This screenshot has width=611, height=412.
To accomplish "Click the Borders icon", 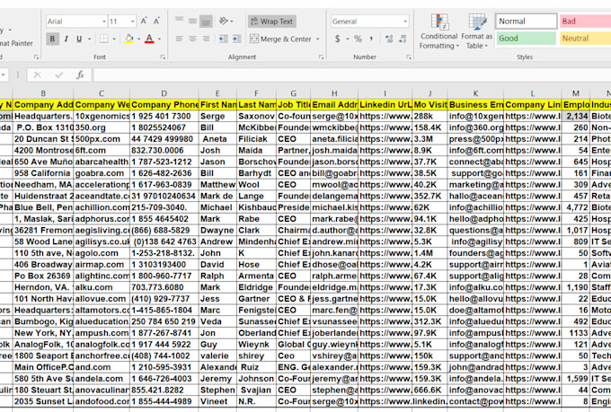I will coord(103,39).
